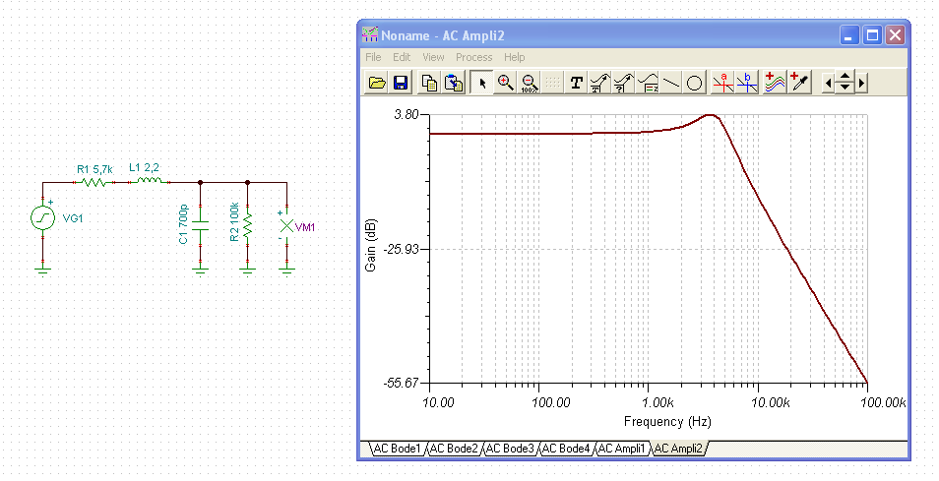
Task: Use the eyedropper add tool
Action: pos(799,83)
